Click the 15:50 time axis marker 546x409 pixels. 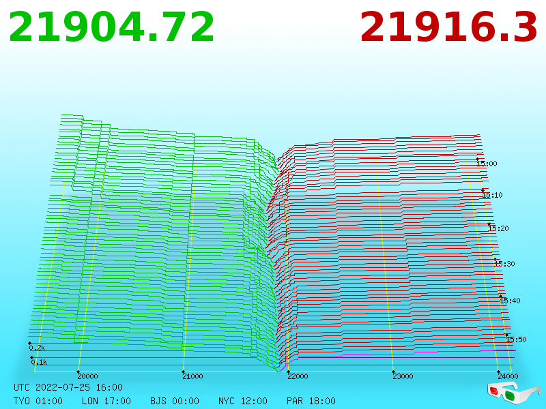click(516, 339)
